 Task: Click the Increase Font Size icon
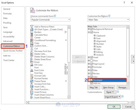click(32, 84)
